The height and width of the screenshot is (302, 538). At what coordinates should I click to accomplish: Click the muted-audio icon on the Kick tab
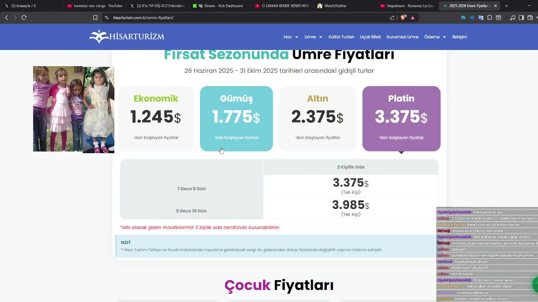click(x=200, y=6)
